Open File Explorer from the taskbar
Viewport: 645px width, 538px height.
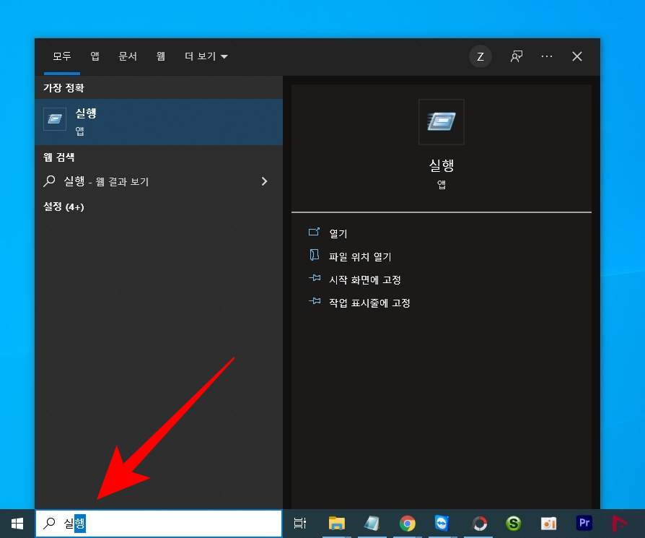tap(336, 522)
